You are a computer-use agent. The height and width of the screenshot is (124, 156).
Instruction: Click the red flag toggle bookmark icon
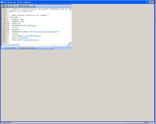(x=20, y=6)
